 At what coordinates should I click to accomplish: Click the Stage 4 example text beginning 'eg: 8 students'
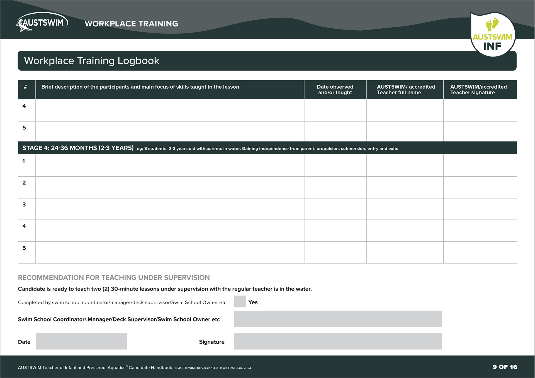pyautogui.click(x=267, y=149)
